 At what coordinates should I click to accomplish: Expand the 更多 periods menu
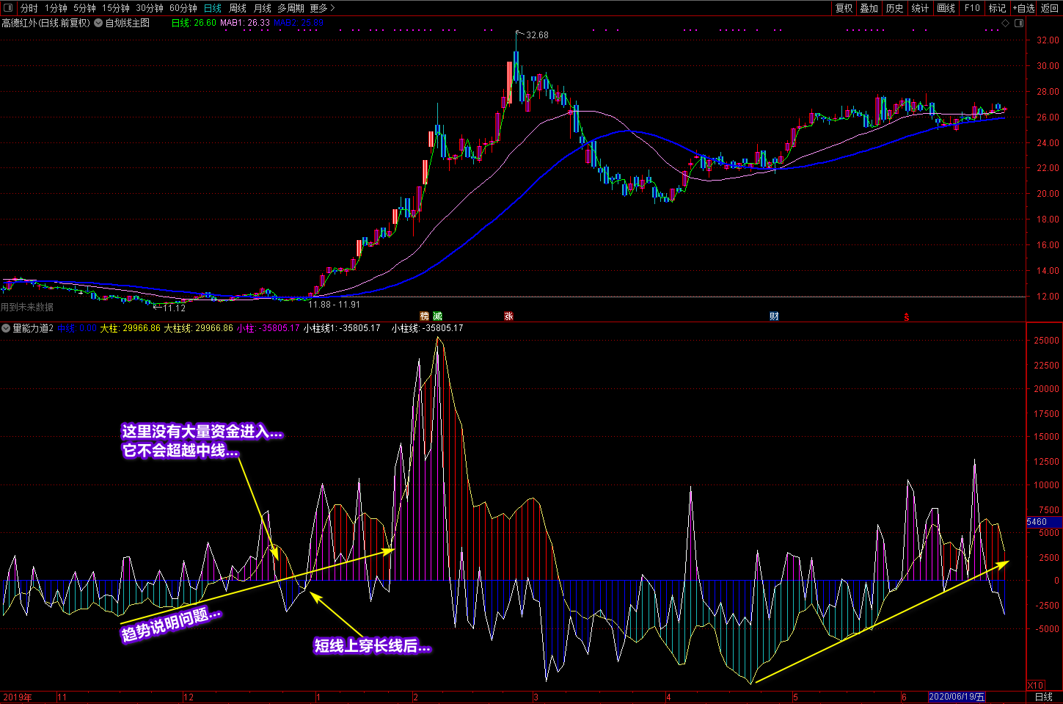tap(322, 8)
